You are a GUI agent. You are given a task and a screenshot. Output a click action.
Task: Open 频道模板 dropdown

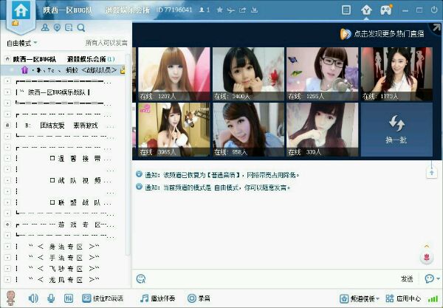point(360,298)
